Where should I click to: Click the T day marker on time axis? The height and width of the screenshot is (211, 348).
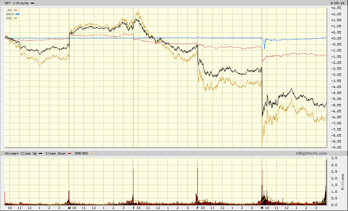134,208
